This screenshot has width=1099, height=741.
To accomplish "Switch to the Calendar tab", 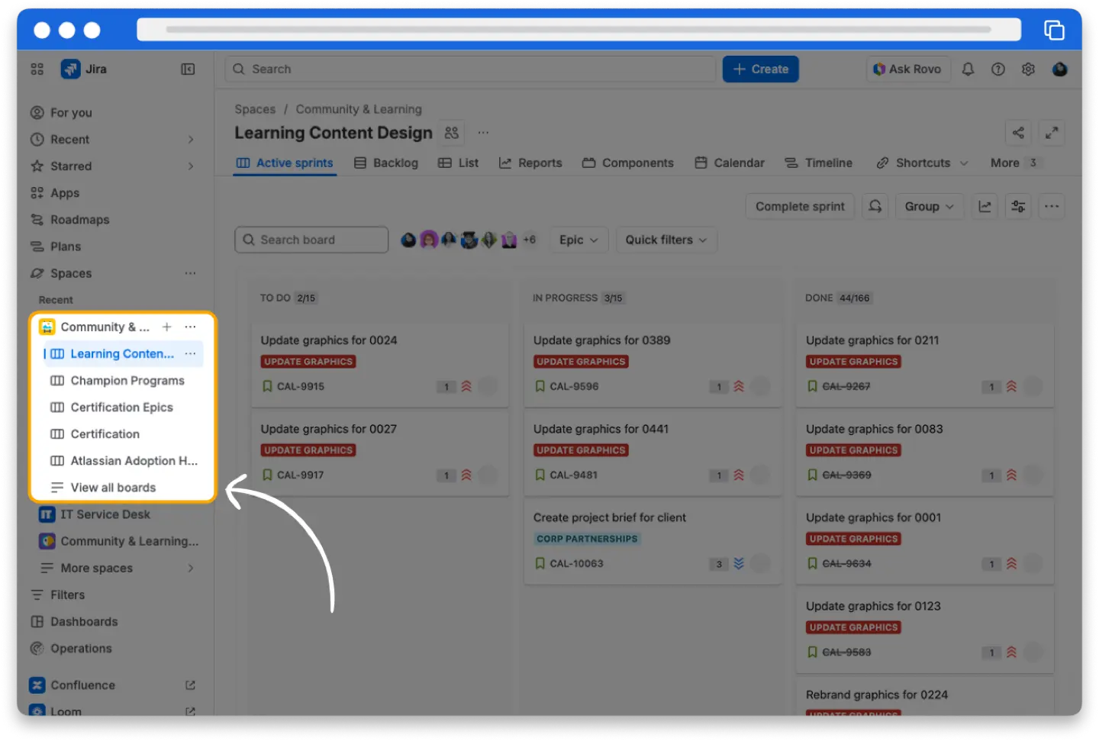I will [x=730, y=163].
